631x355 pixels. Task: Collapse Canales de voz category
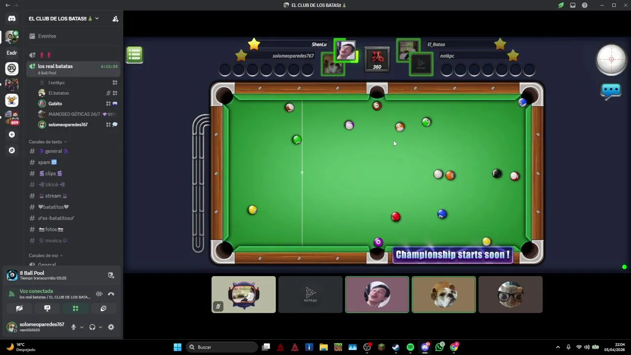pos(45,255)
